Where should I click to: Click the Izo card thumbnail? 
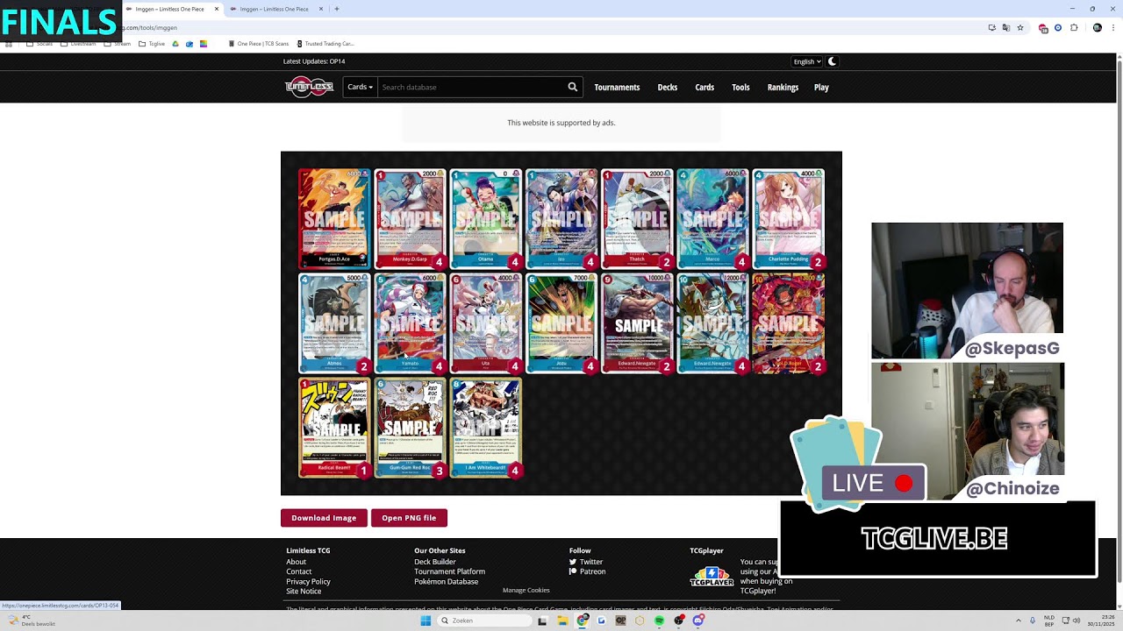click(561, 218)
